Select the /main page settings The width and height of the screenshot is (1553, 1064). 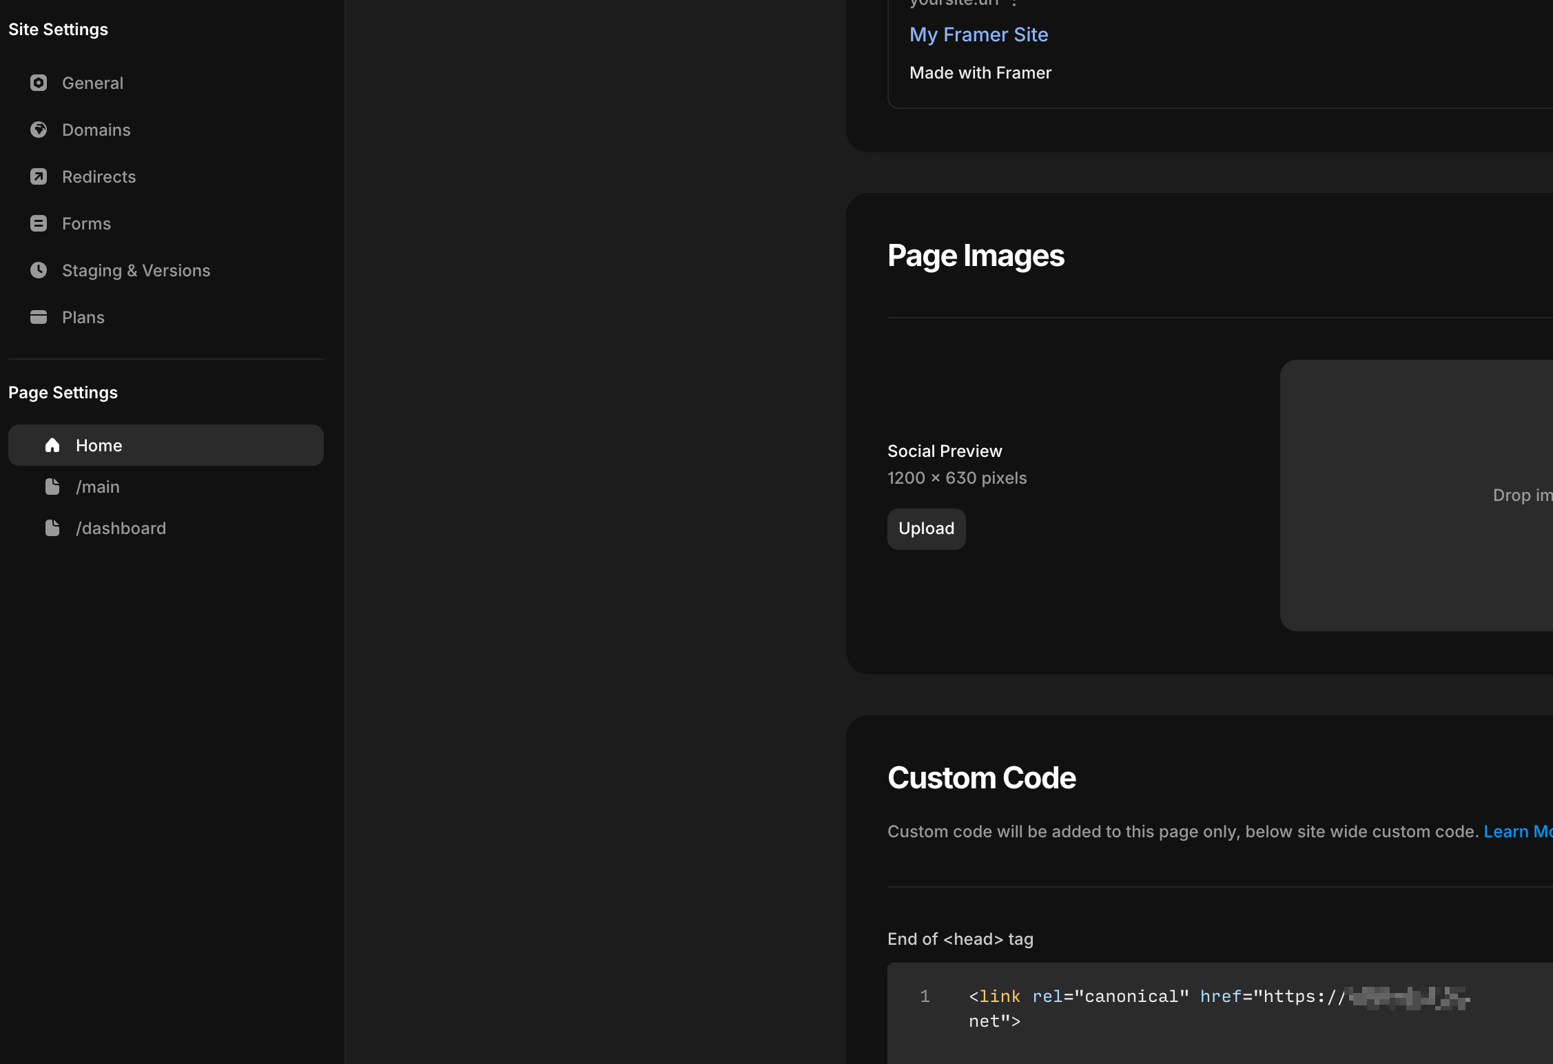[x=98, y=487]
